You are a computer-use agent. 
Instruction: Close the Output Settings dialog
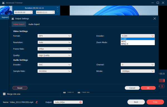(x=155, y=19)
